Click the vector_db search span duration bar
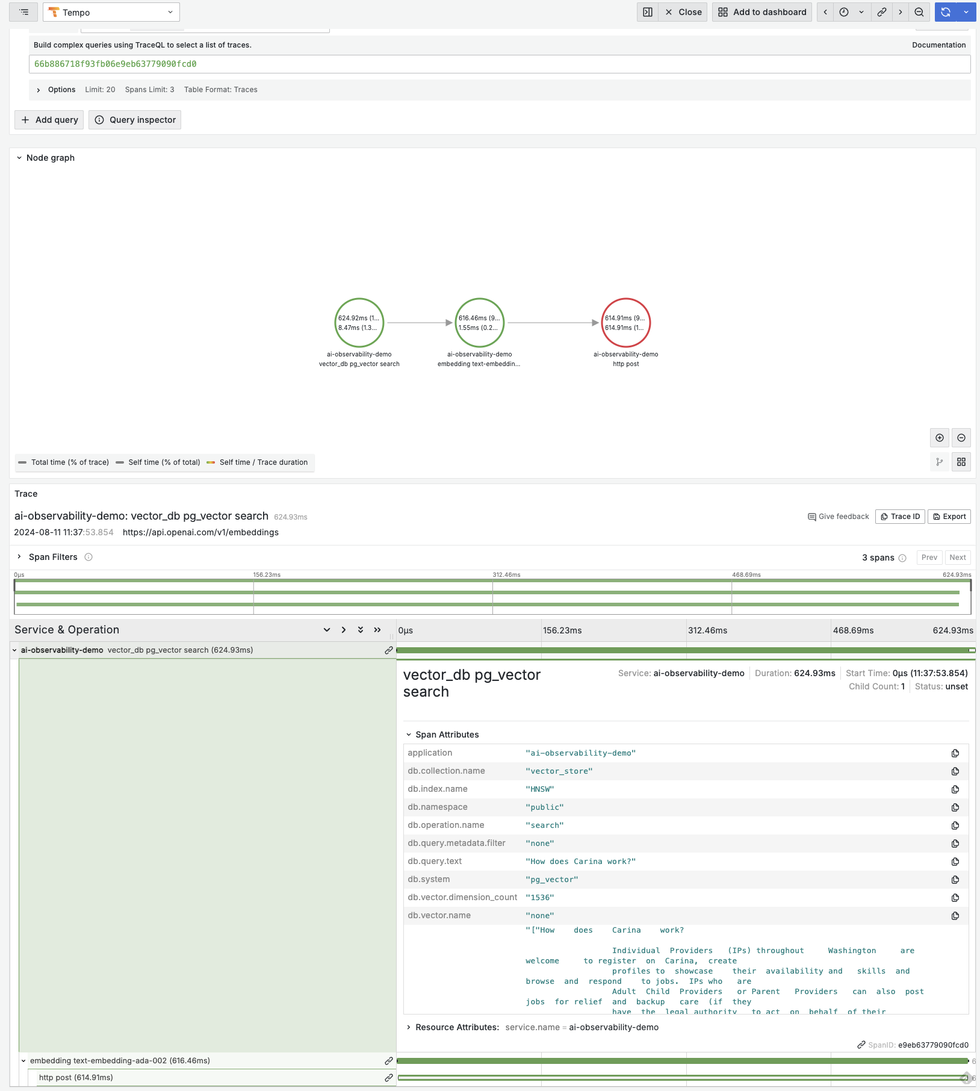Image resolution: width=980 pixels, height=1091 pixels. (686, 650)
